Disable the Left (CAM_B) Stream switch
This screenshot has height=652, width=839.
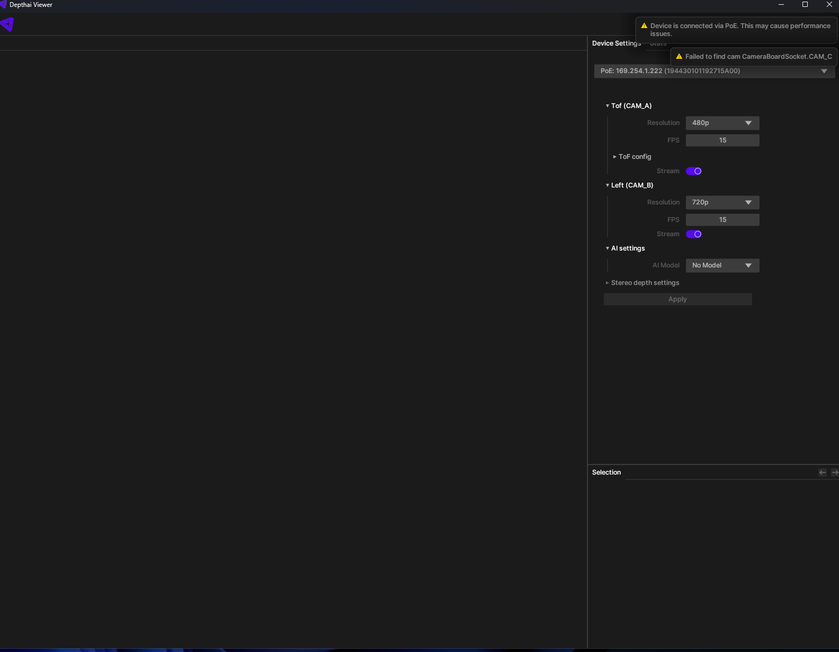pos(693,234)
